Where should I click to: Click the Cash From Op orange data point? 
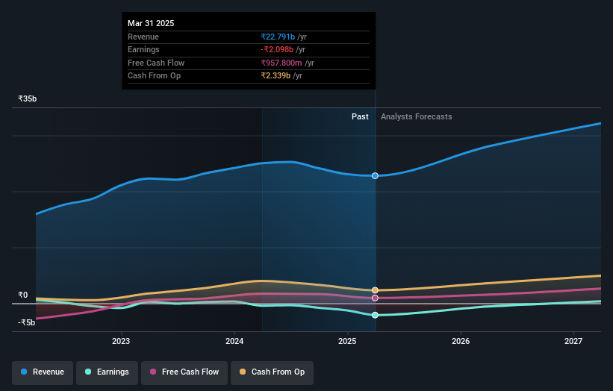[x=375, y=290]
